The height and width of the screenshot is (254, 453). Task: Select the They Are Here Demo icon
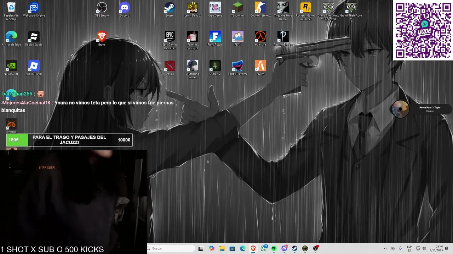[283, 11]
